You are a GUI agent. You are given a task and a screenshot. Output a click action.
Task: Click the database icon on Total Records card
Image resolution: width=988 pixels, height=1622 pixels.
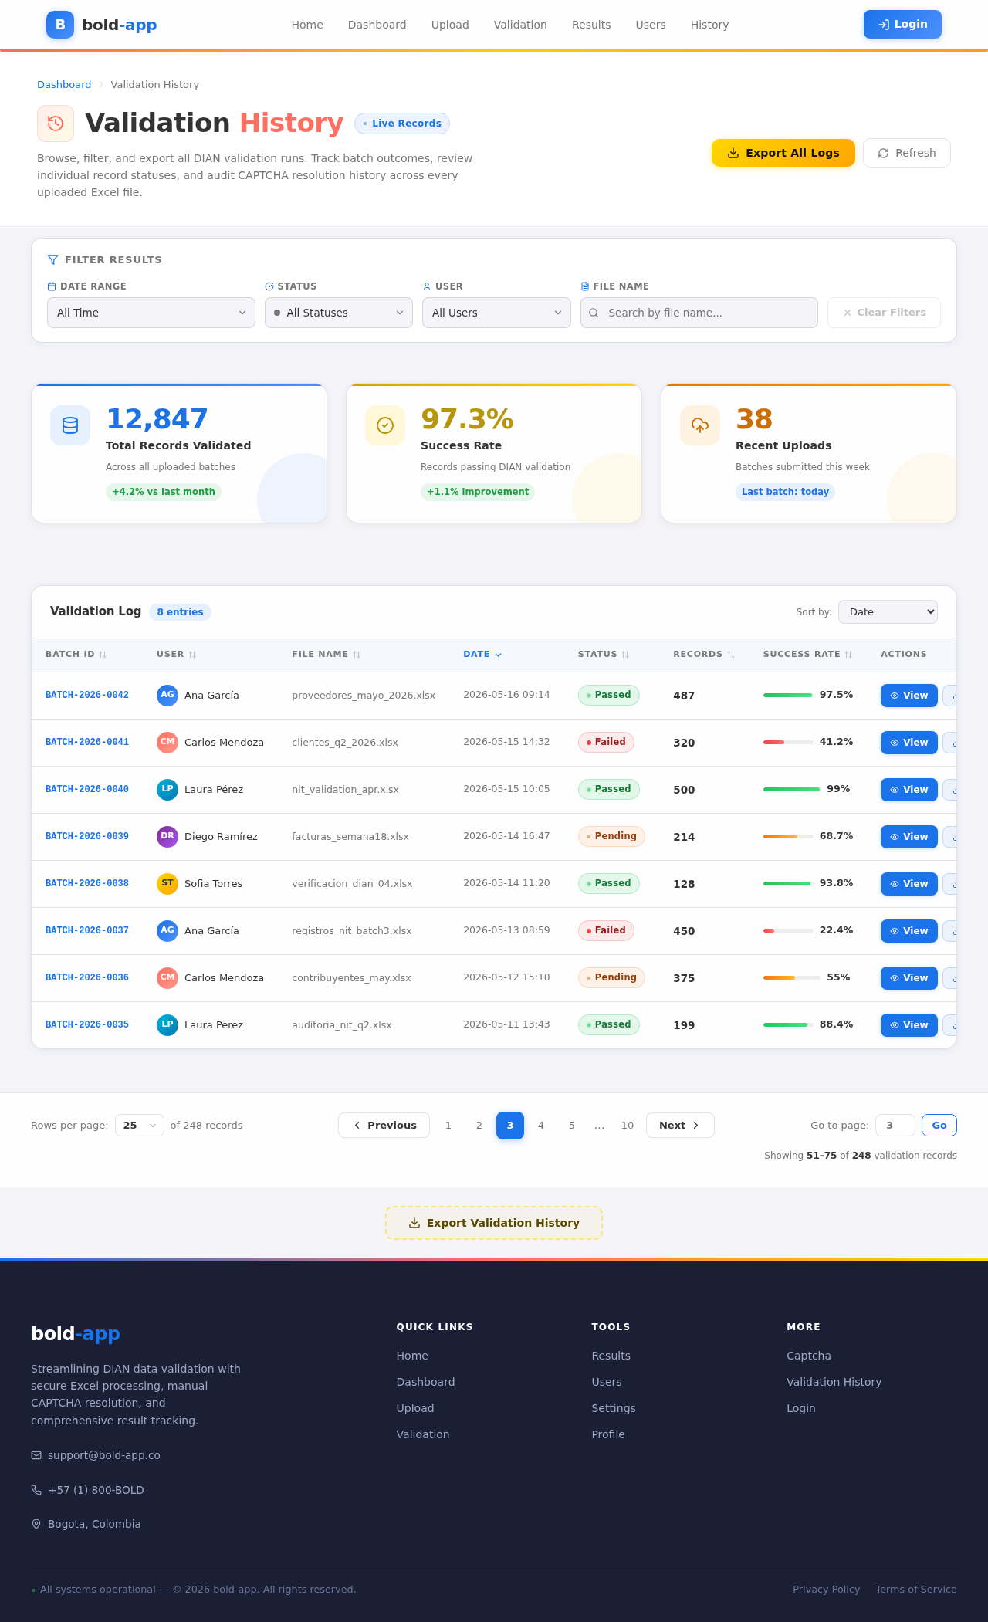[70, 425]
